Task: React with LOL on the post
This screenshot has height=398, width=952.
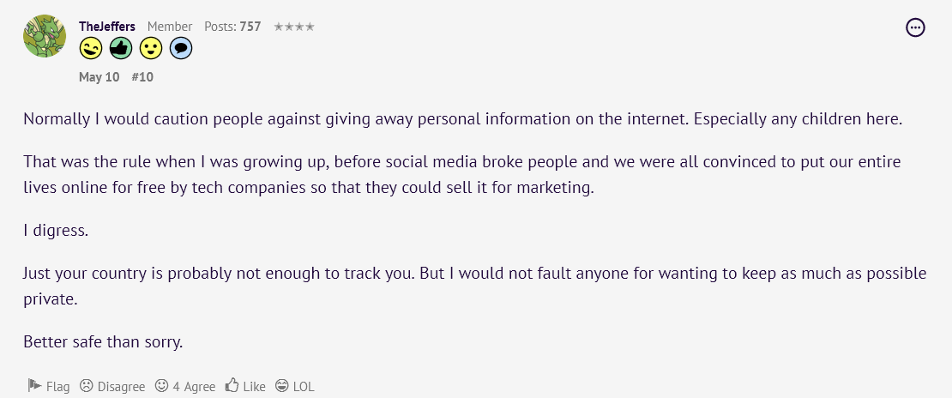Action: 294,386
